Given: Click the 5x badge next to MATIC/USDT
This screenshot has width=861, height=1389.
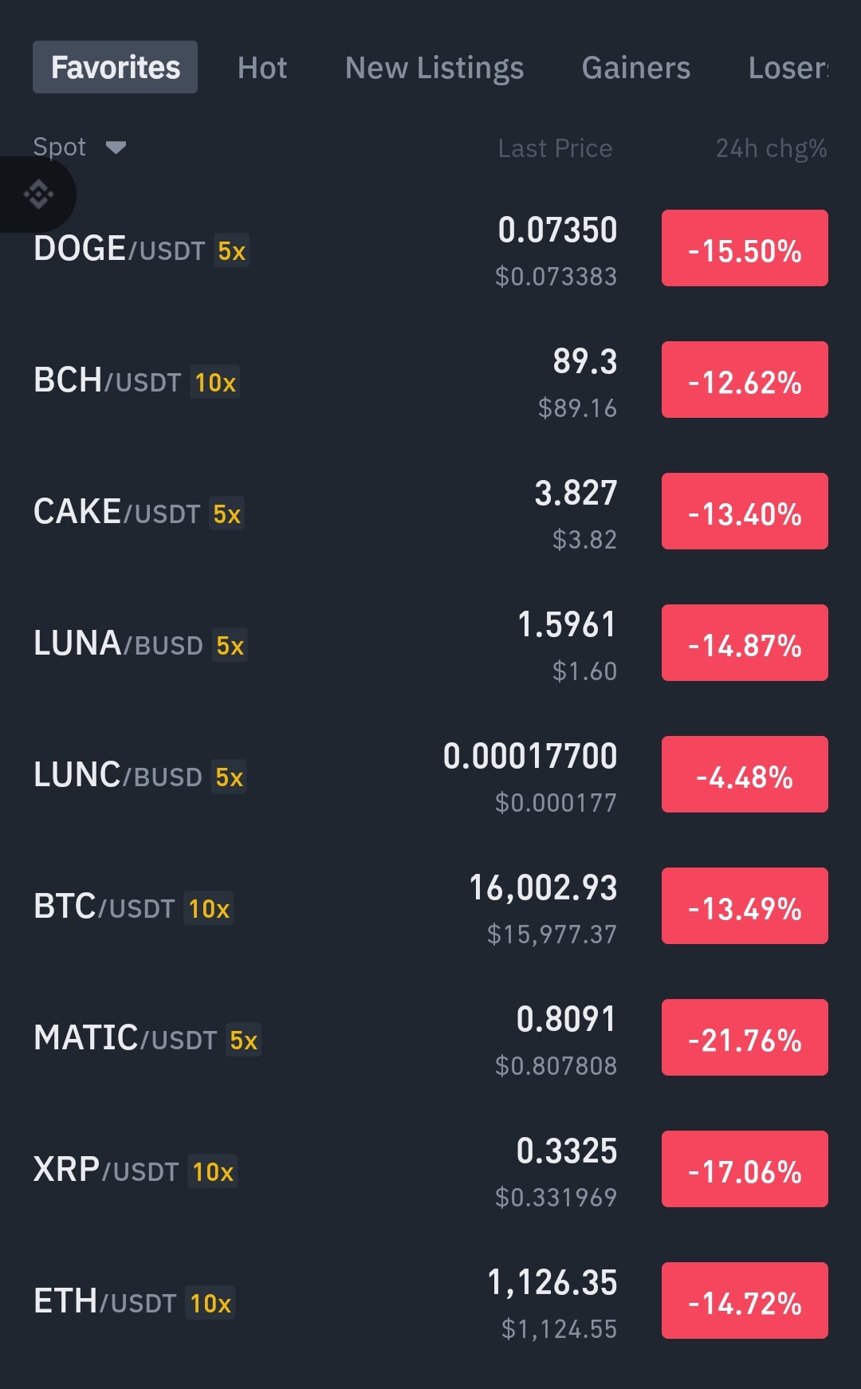Looking at the screenshot, I should (243, 1040).
